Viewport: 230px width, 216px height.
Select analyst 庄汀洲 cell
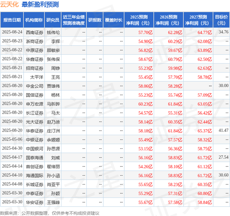[53, 131]
